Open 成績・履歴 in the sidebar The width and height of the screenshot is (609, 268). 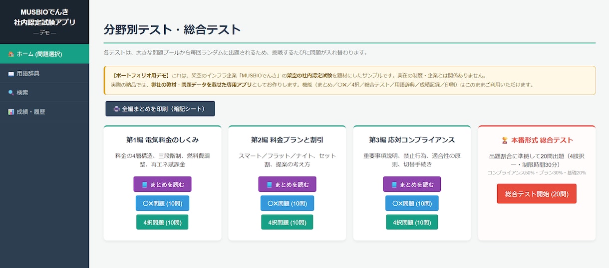44,112
